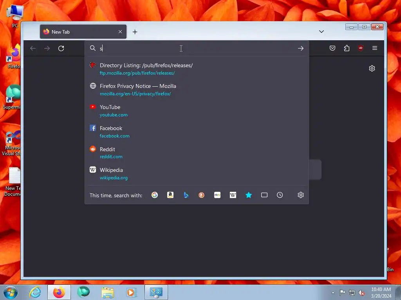Image resolution: width=401 pixels, height=300 pixels.
Task: Open search settings gear in dropdown
Action: pyautogui.click(x=300, y=195)
